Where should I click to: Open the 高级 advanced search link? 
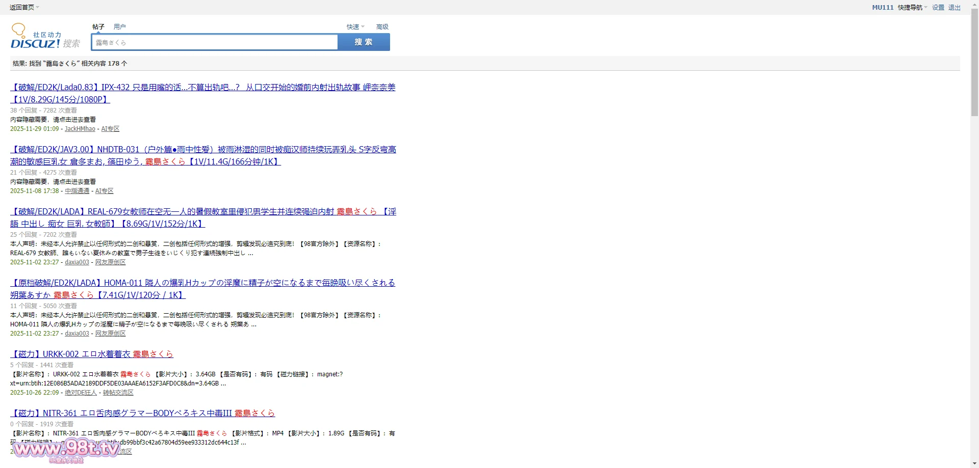tap(382, 26)
